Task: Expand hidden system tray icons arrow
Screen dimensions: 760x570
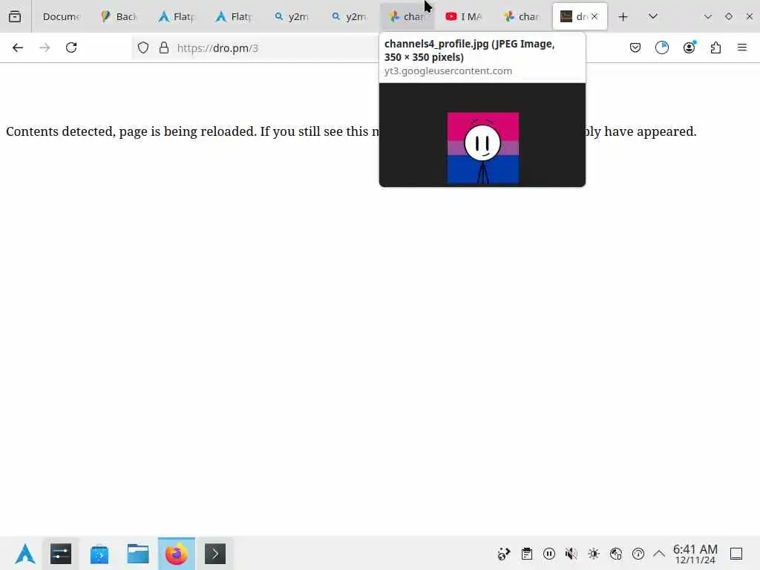Action: click(659, 554)
